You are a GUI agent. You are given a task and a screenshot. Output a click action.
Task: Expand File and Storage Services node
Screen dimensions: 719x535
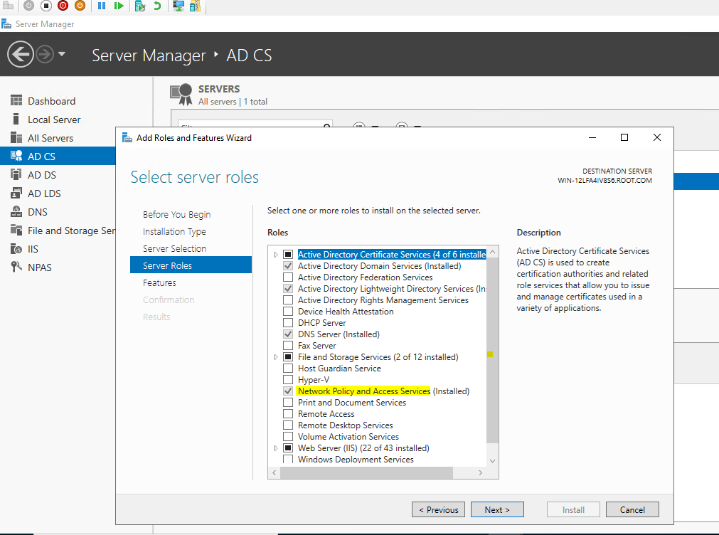[x=277, y=357]
